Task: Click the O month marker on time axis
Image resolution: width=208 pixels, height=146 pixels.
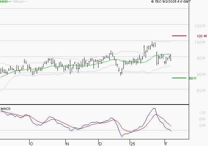Action: click(x=31, y=144)
